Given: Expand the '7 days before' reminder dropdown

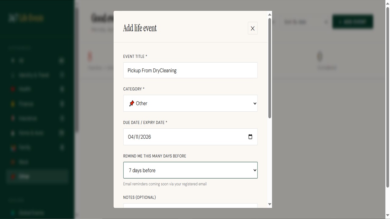Looking at the screenshot, I should [x=190, y=170].
